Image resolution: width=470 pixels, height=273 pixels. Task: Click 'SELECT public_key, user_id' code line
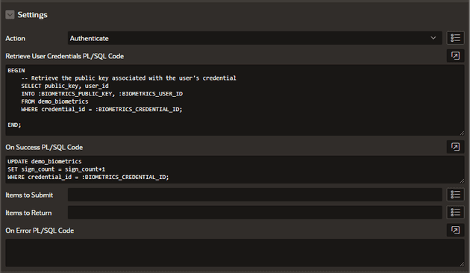click(x=65, y=86)
